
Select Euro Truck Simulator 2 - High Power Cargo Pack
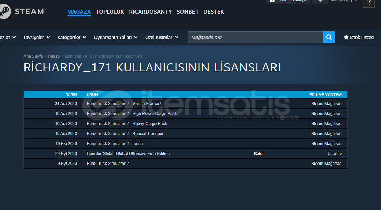click(x=132, y=114)
